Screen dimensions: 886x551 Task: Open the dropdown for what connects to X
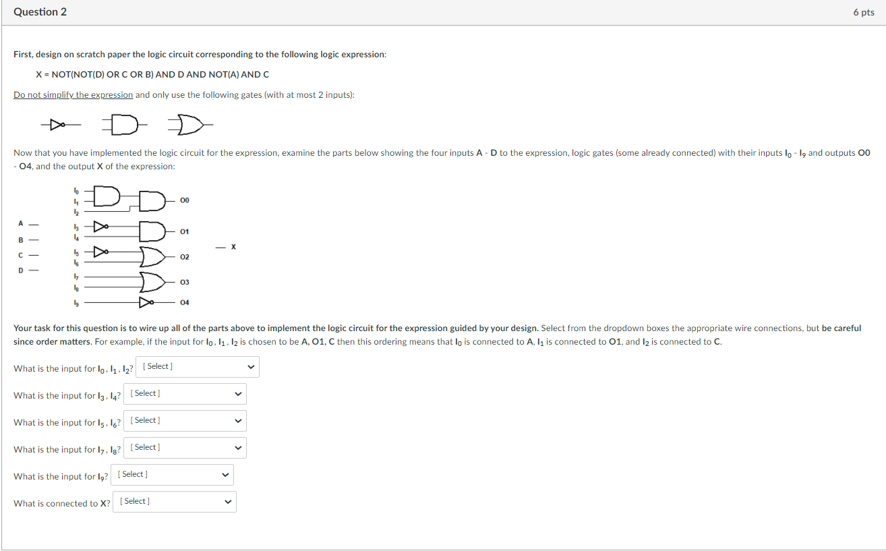click(x=174, y=501)
